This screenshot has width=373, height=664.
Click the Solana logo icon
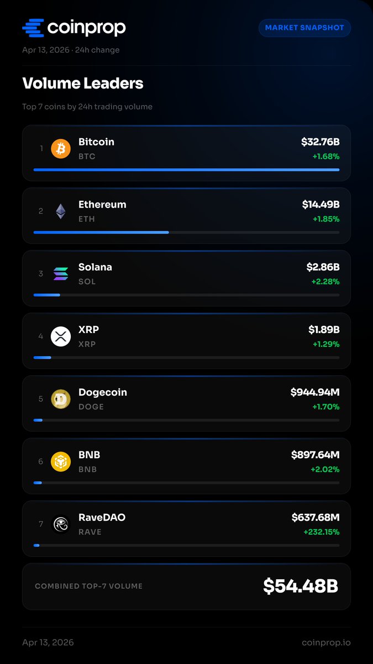pyautogui.click(x=61, y=274)
